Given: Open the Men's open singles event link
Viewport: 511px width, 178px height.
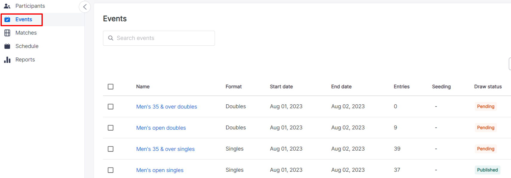Looking at the screenshot, I should tap(160, 170).
